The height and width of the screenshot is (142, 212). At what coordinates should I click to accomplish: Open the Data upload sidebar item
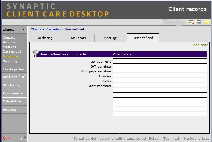point(12,52)
